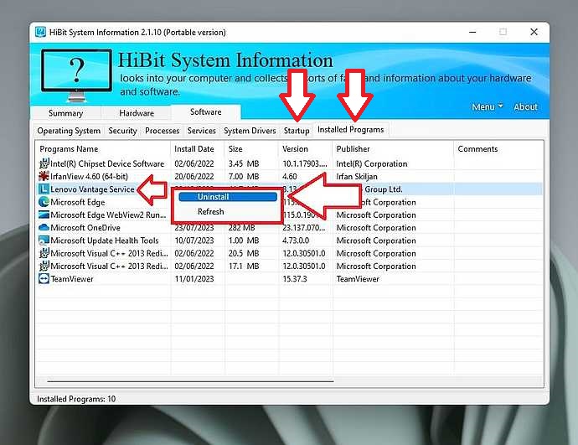Select the Software tab
The width and height of the screenshot is (578, 445).
click(x=206, y=112)
